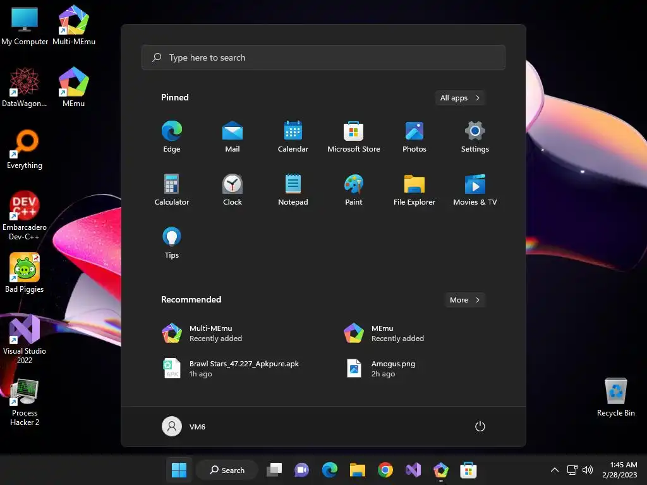Click the VM6 user account
Viewport: 647px width, 485px height.
tap(184, 426)
